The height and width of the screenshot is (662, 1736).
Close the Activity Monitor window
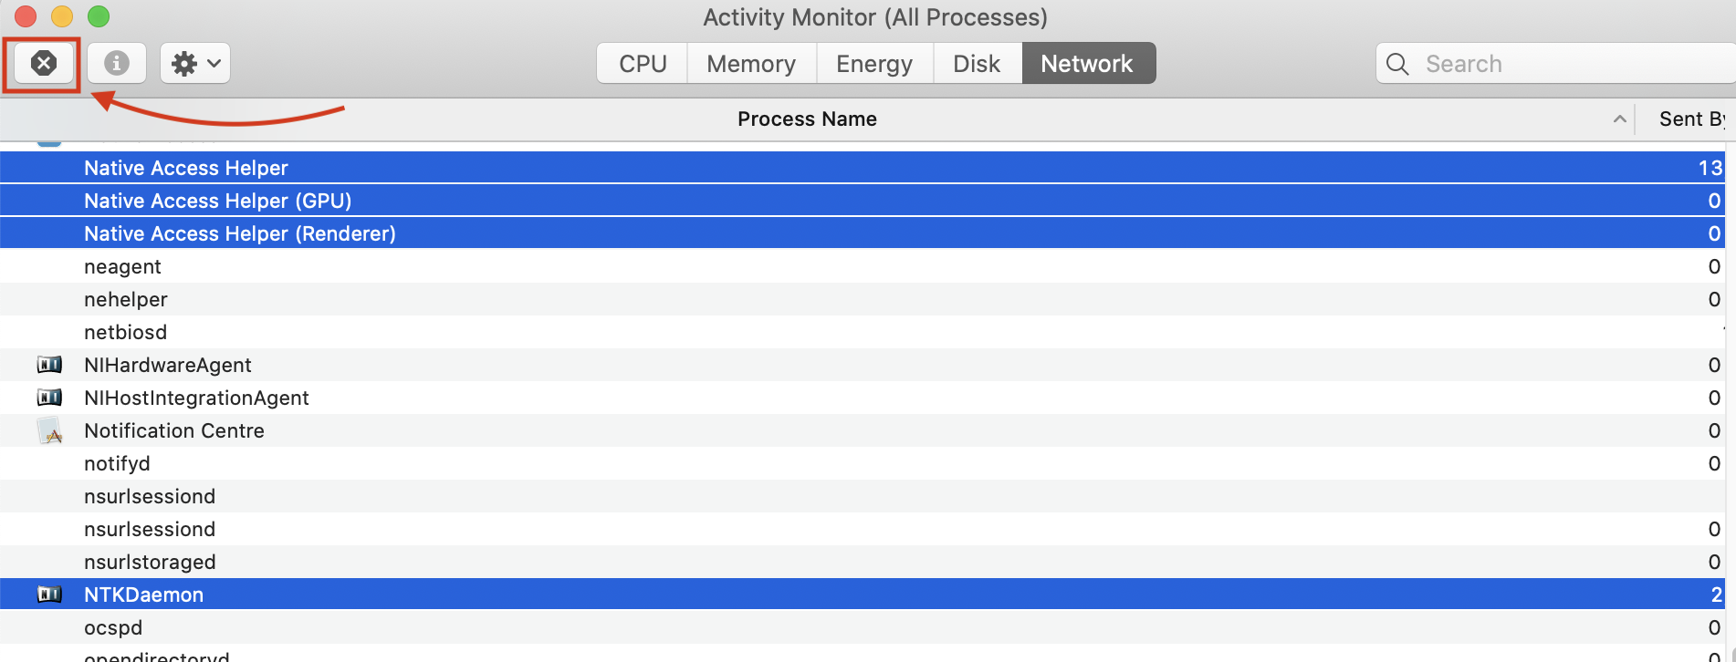click(26, 16)
